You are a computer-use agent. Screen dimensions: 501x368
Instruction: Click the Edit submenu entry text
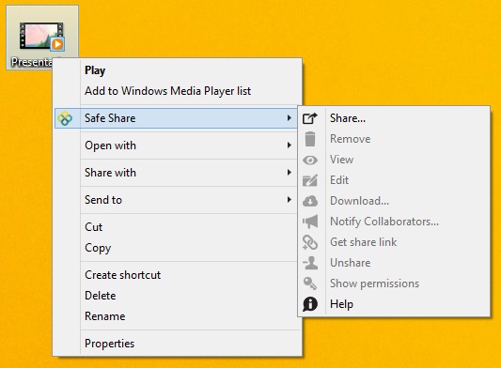pos(339,180)
